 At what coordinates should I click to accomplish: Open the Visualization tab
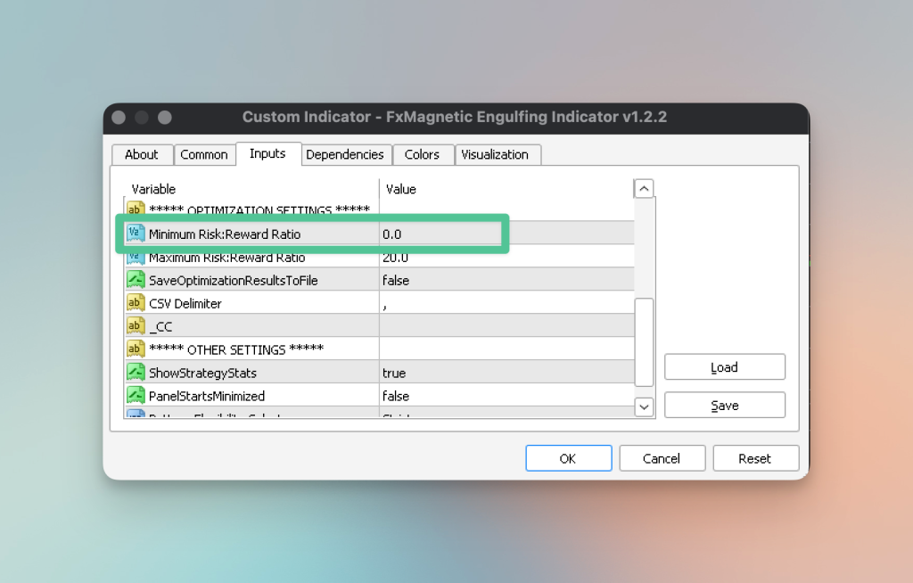coord(495,154)
